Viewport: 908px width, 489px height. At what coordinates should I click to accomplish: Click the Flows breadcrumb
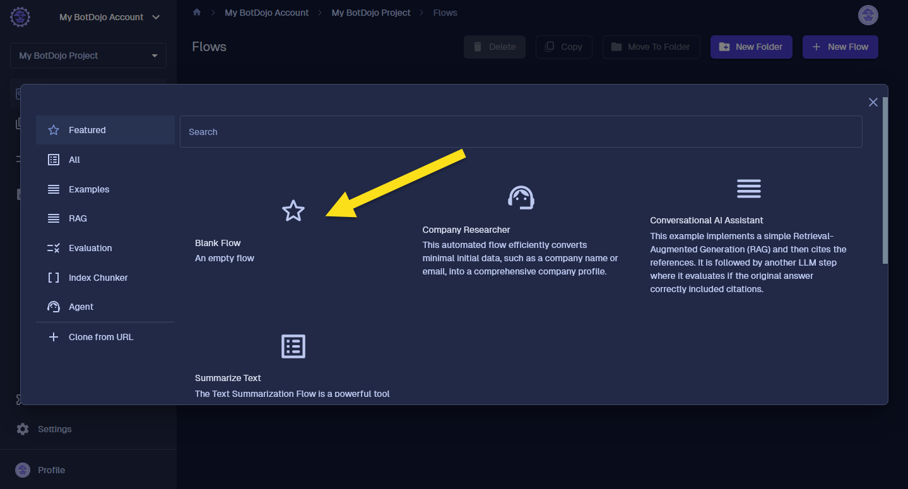(x=445, y=13)
